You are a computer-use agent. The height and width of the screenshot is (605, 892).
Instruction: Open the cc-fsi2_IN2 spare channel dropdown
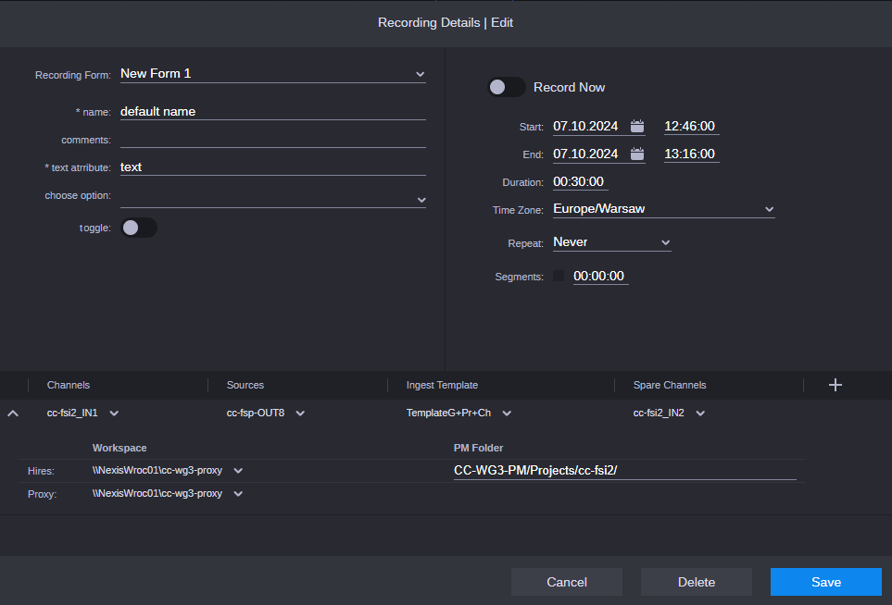coord(700,414)
